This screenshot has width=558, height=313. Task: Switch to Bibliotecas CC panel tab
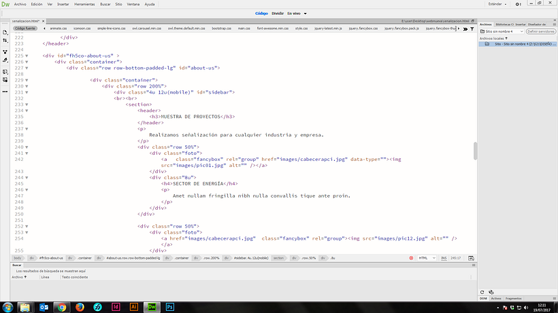pos(504,24)
